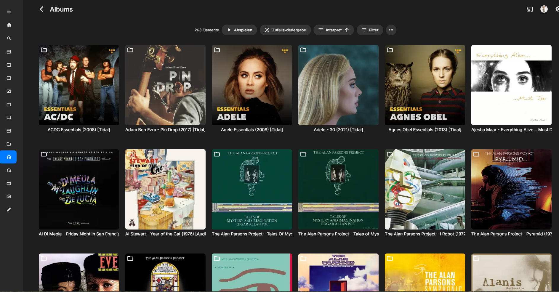Open 'Adam Ben Ezra - Pin Drop (2017)' title

[x=165, y=130]
